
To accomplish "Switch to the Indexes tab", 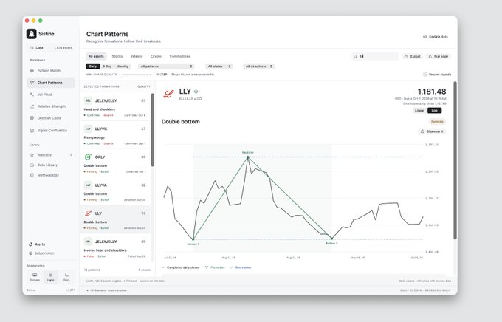I will 137,56.
